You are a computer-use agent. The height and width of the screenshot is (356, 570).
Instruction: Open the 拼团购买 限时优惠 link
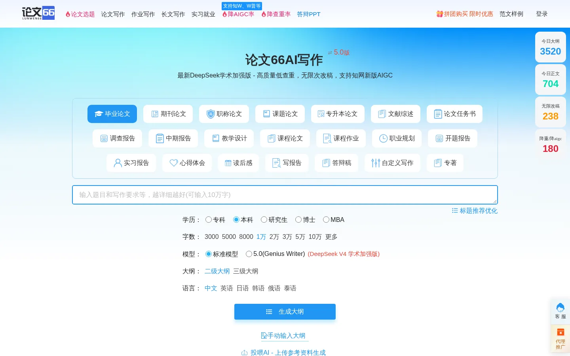[465, 14]
